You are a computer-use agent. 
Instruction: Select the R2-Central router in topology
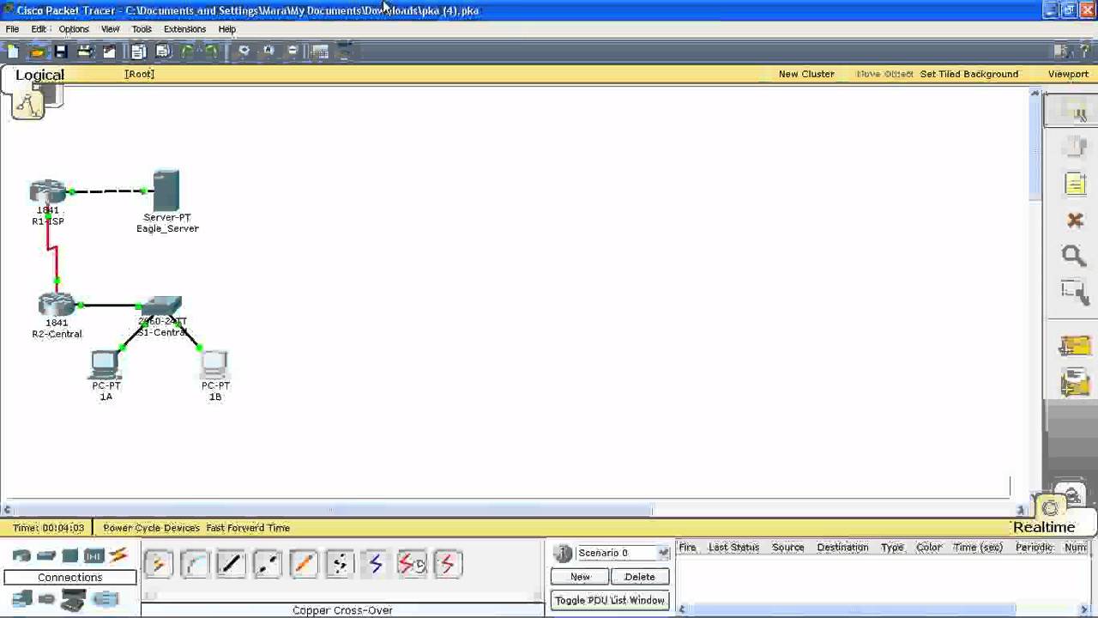tap(57, 306)
